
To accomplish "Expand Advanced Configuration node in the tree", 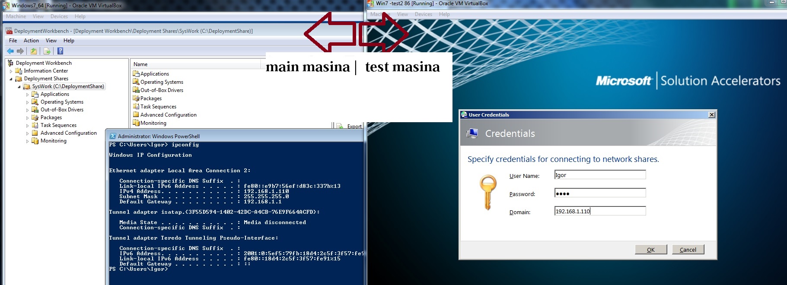I will [x=28, y=133].
